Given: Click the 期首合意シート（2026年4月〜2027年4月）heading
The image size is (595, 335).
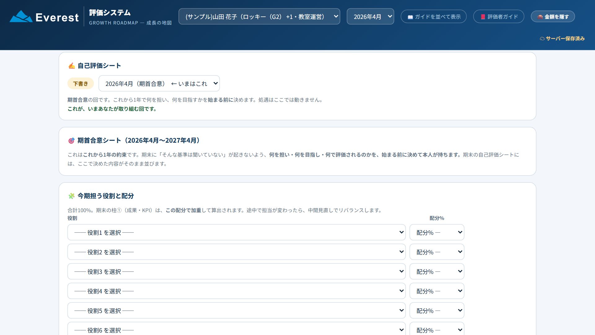Looking at the screenshot, I should [139, 141].
